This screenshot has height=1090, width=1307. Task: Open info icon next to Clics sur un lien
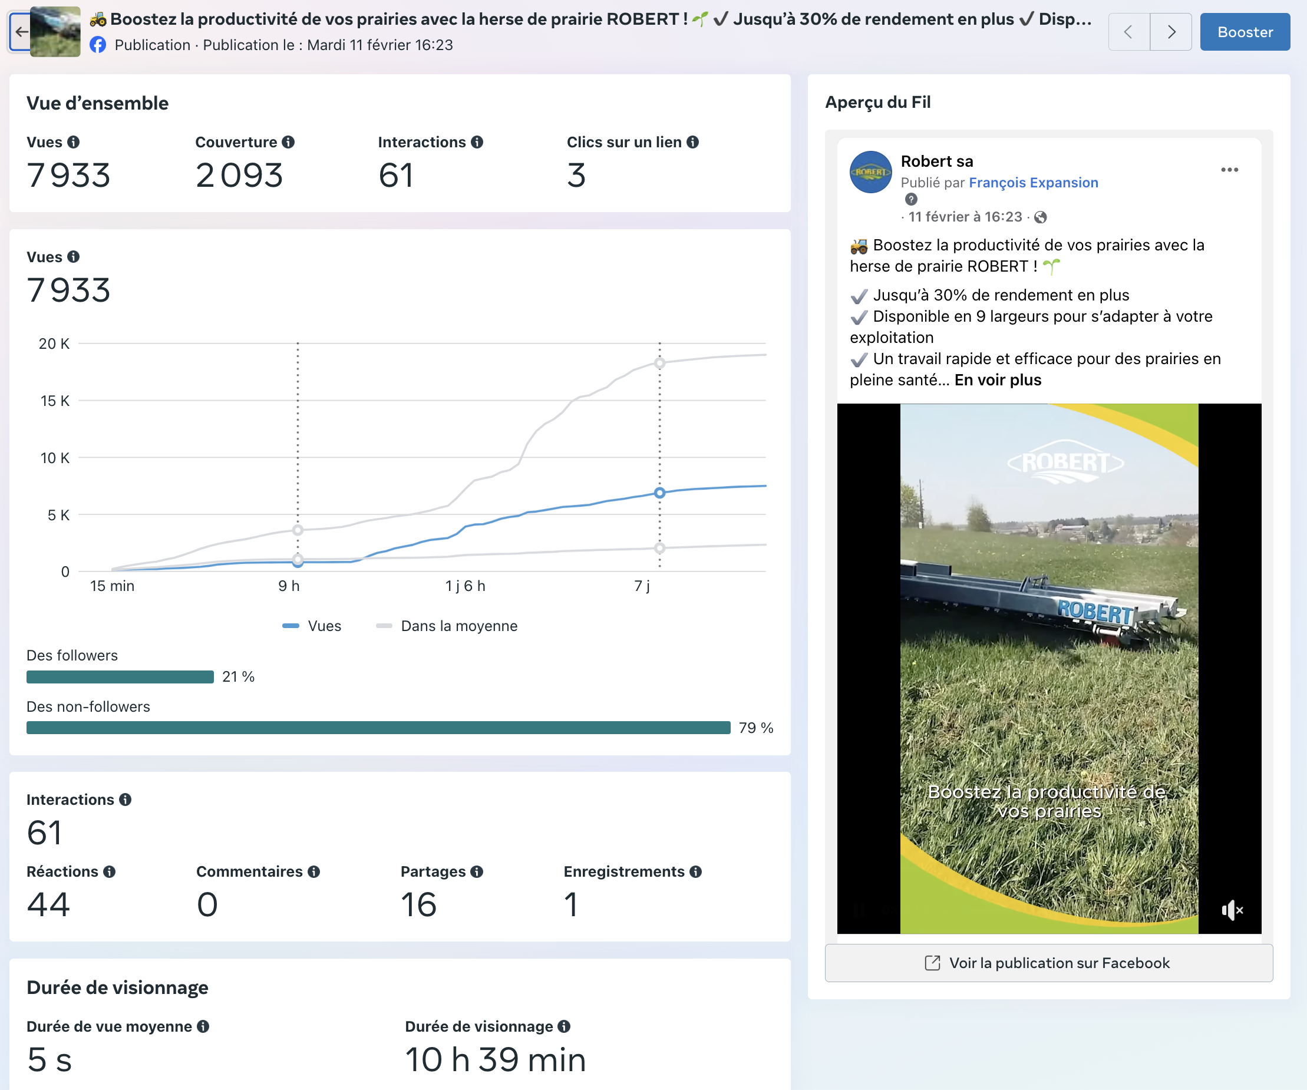pyautogui.click(x=693, y=142)
